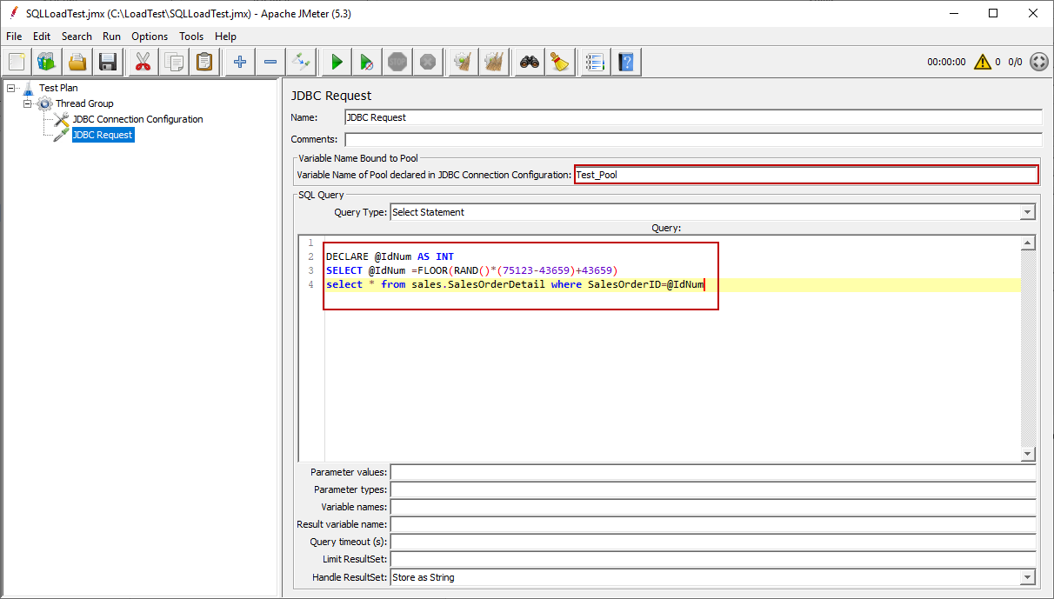Click the warning triangle error log indicator
This screenshot has width=1054, height=599.
click(983, 62)
